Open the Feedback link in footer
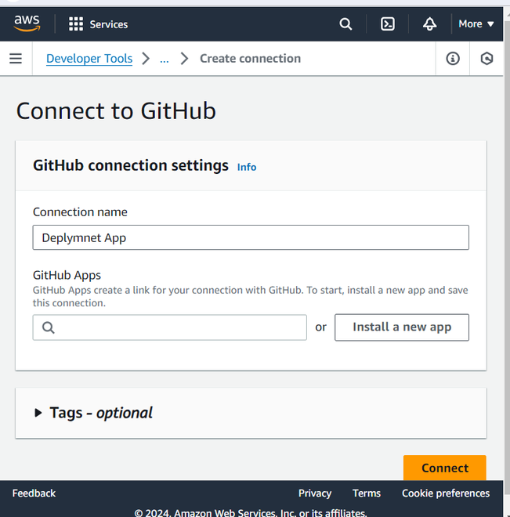The height and width of the screenshot is (517, 510). (34, 493)
